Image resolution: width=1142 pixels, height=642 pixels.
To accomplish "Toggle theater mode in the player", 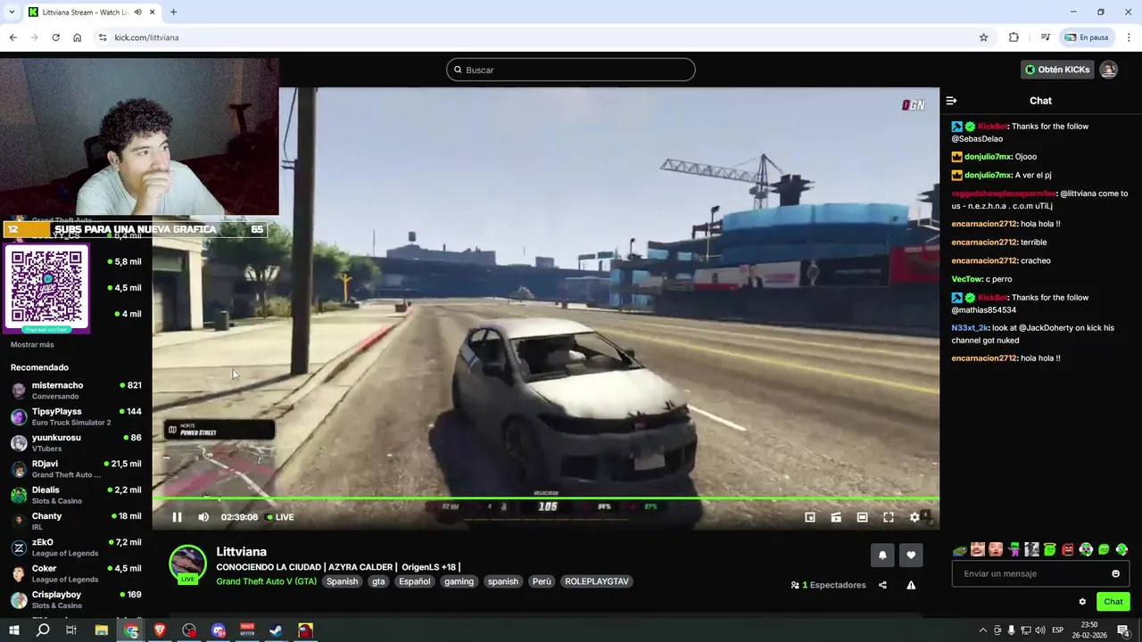I will pos(862,517).
